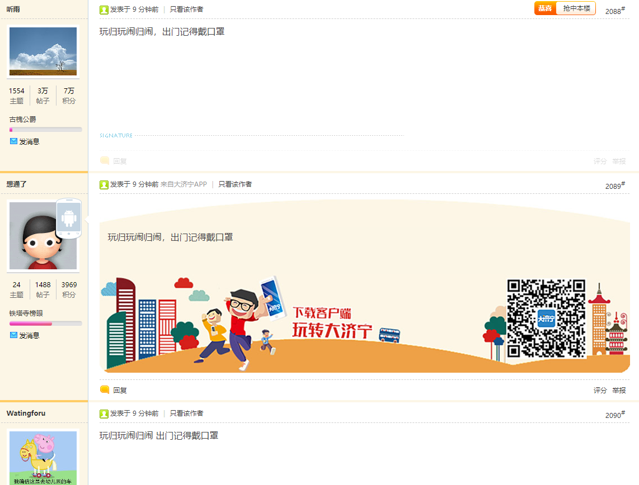Viewport: 639px width, 485px height.
Task: Click the 铁塔寺榜眼 level progress bar
Action: (45, 323)
